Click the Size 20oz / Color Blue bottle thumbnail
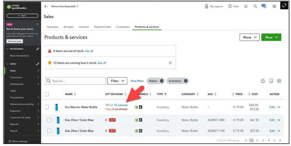This screenshot has width=291, height=146. (58, 120)
